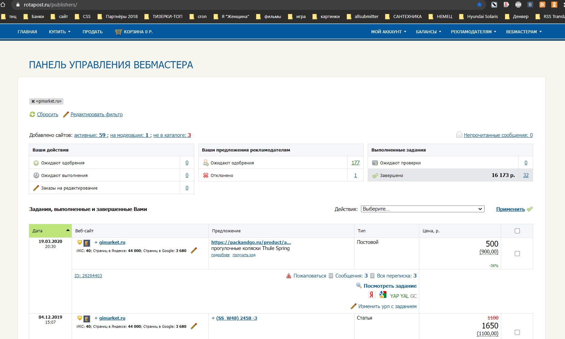Open the ID: 29294403 link
This screenshot has height=339, width=565.
pyautogui.click(x=88, y=276)
